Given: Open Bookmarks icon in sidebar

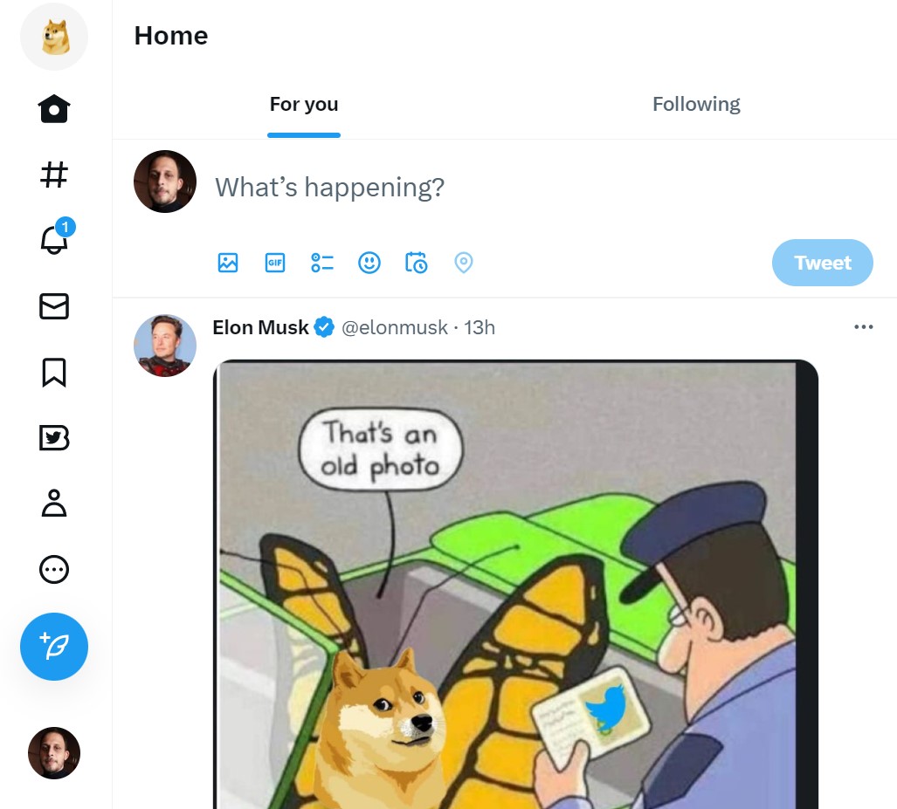Looking at the screenshot, I should click(x=54, y=372).
